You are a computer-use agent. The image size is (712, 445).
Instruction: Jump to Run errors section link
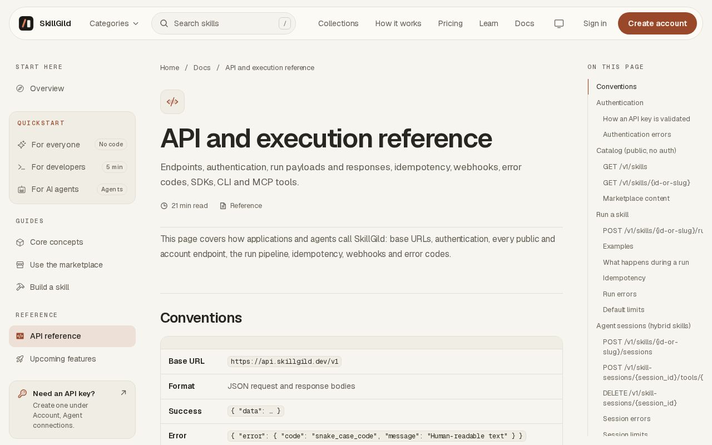click(x=620, y=294)
